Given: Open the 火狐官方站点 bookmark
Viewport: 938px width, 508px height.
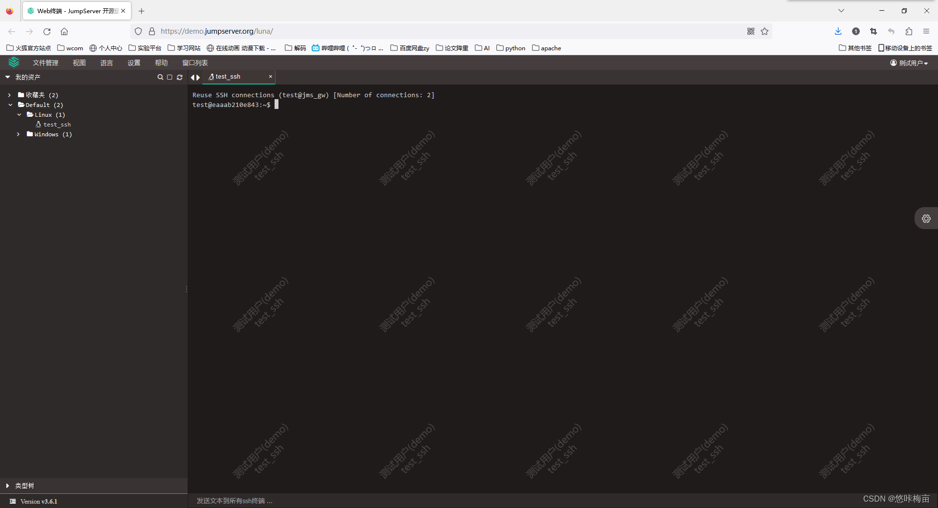Looking at the screenshot, I should (28, 48).
